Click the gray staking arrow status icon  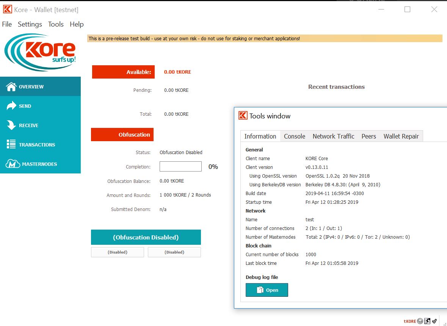[x=420, y=321]
